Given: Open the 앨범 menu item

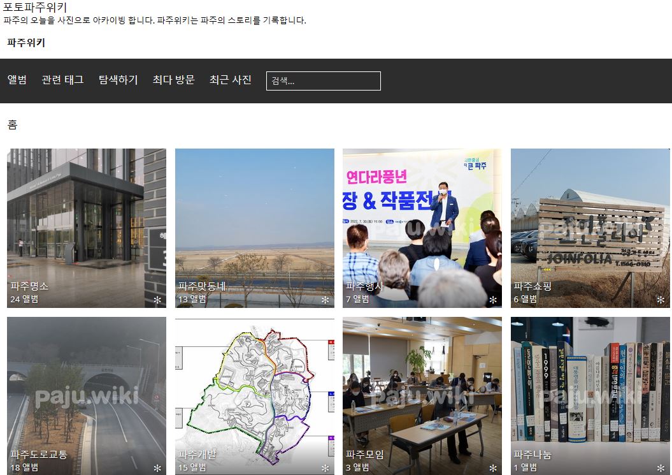Looking at the screenshot, I should 17,80.
